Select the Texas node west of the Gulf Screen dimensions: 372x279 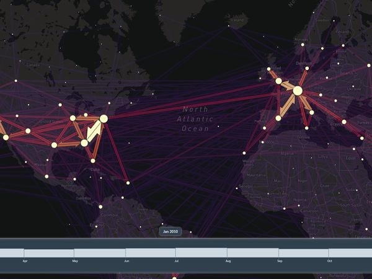[54, 145]
